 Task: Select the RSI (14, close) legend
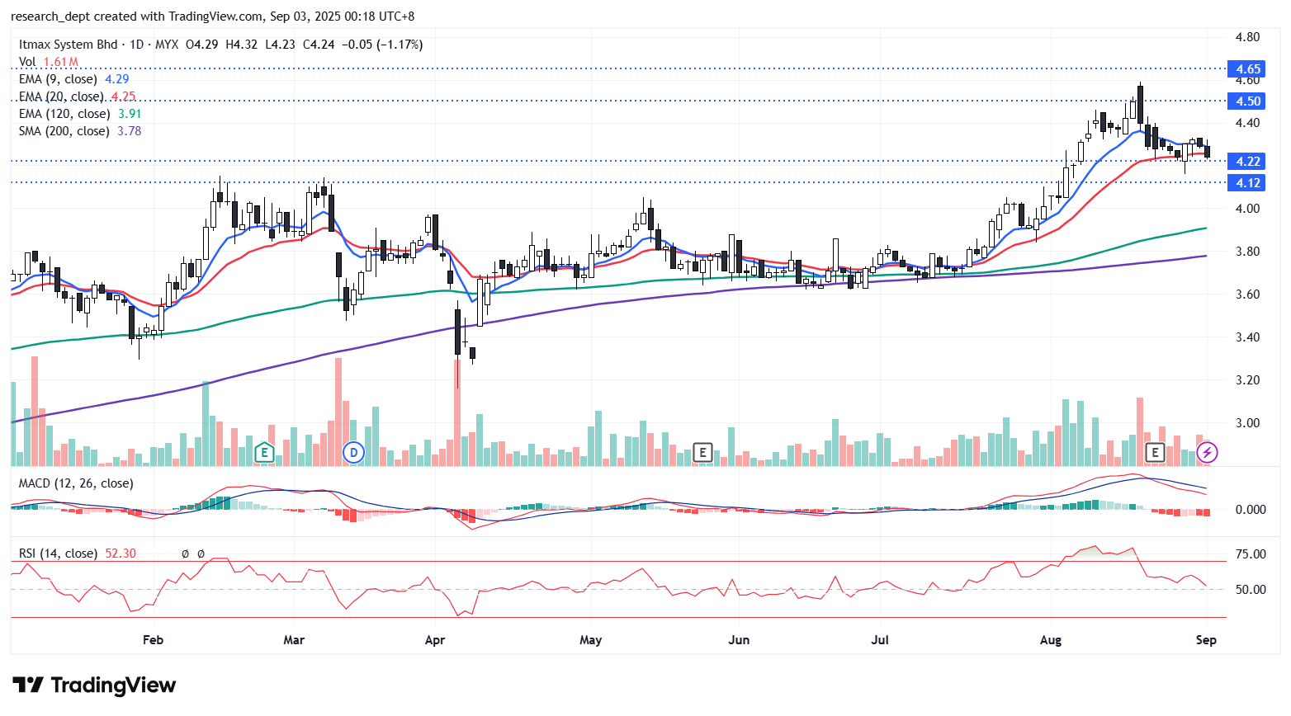58,553
